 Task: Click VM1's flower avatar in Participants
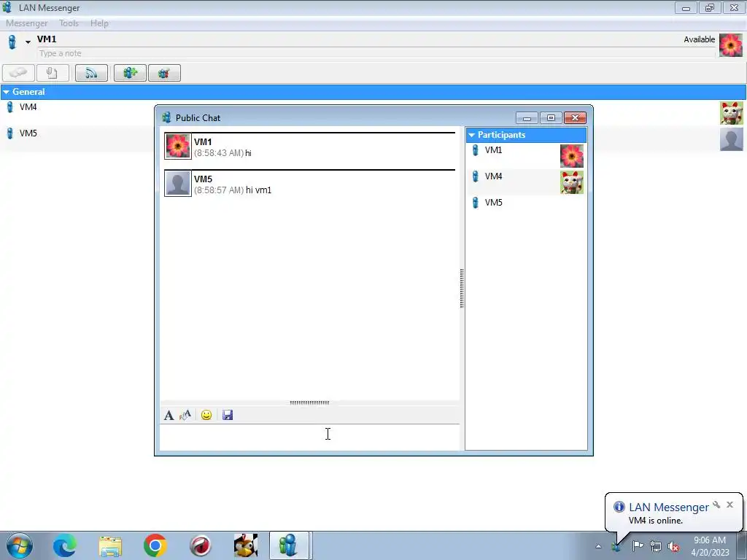pyautogui.click(x=572, y=156)
